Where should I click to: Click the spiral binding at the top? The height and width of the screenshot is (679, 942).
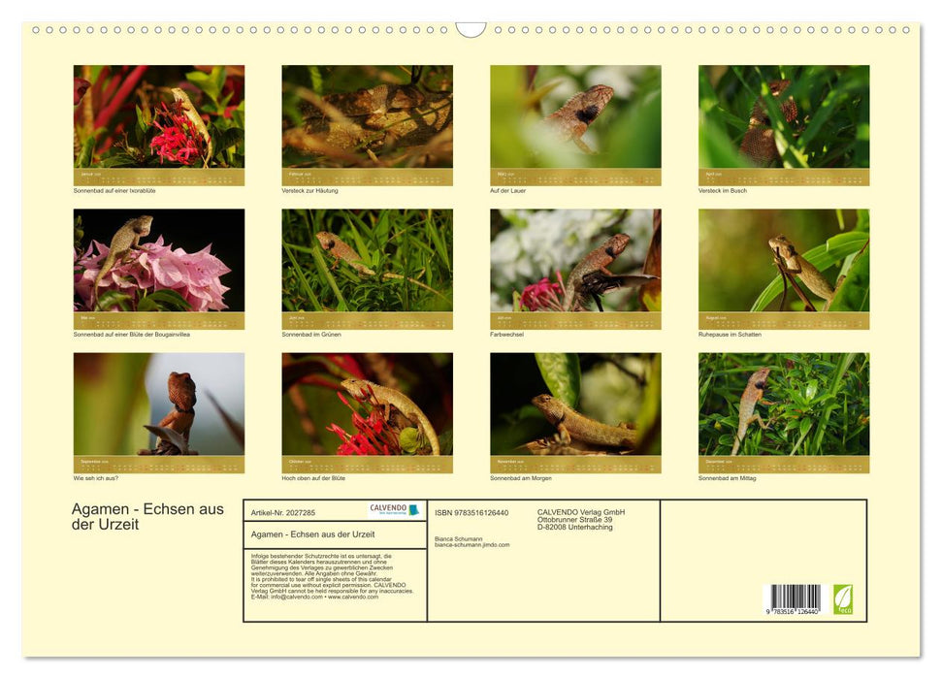471,29
